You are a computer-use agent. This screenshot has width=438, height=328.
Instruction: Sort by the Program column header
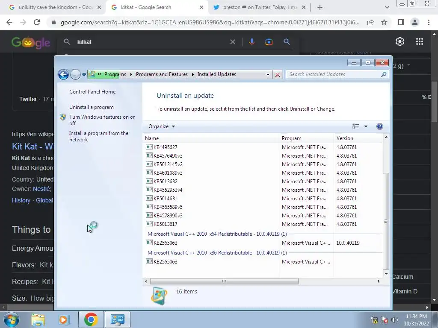pyautogui.click(x=306, y=138)
